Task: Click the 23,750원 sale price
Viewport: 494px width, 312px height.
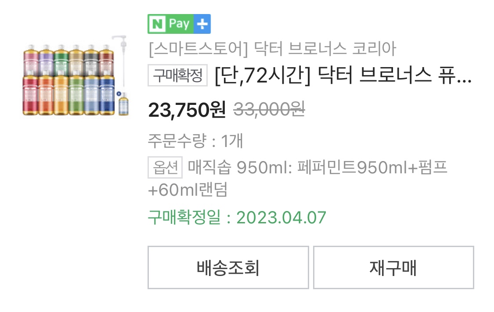Action: coord(187,110)
